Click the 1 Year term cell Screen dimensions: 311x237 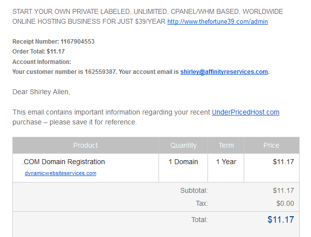[x=226, y=162]
